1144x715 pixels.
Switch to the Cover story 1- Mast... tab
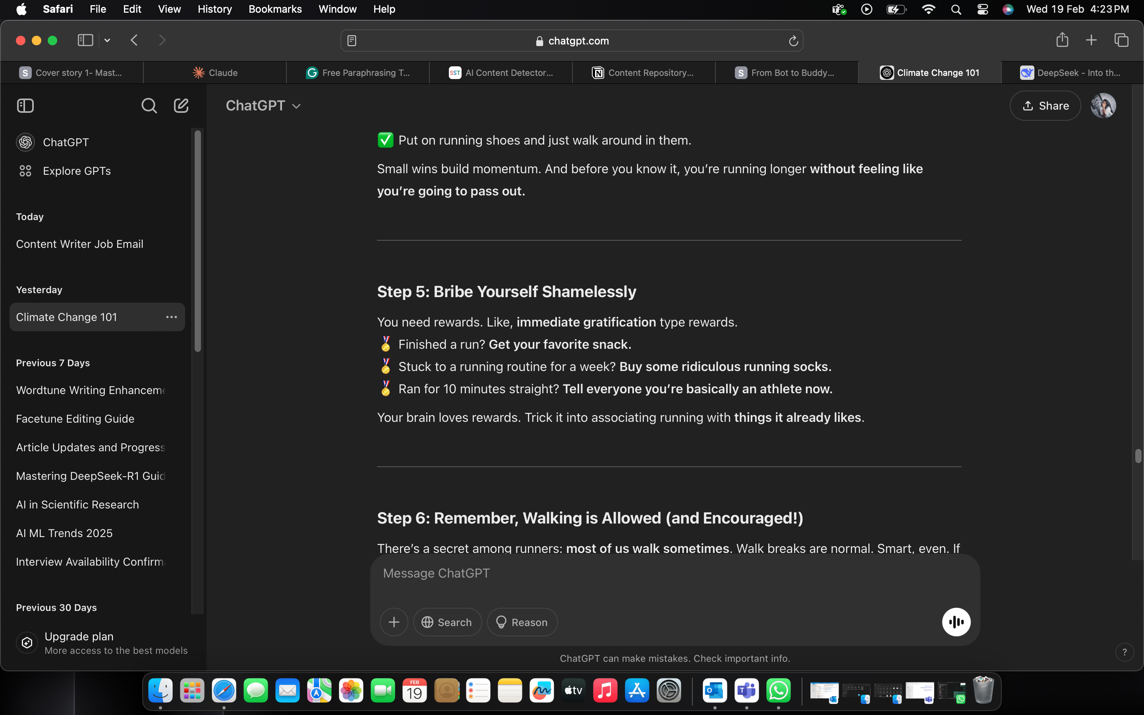coord(72,72)
